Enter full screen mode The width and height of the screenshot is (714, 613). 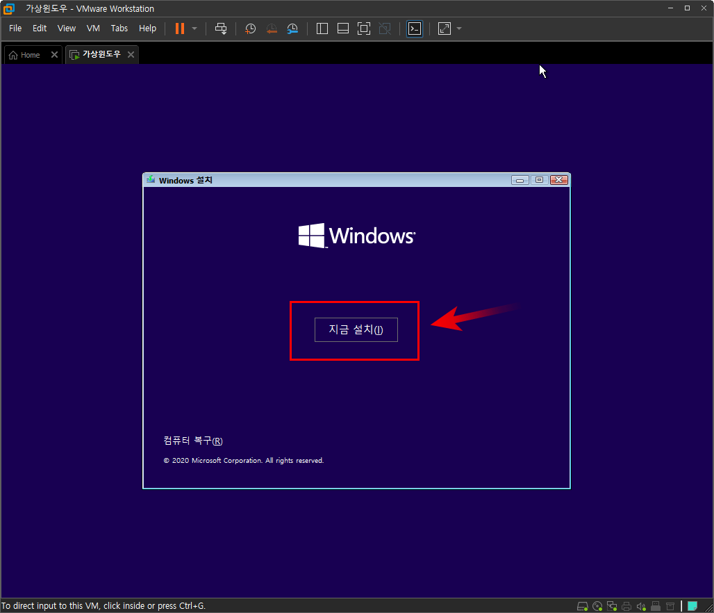pos(364,28)
